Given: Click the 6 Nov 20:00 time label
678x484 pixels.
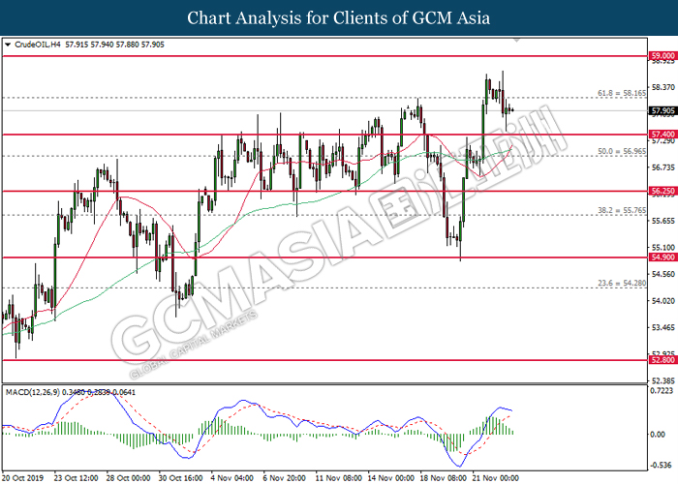Looking at the screenshot, I should pos(284,478).
